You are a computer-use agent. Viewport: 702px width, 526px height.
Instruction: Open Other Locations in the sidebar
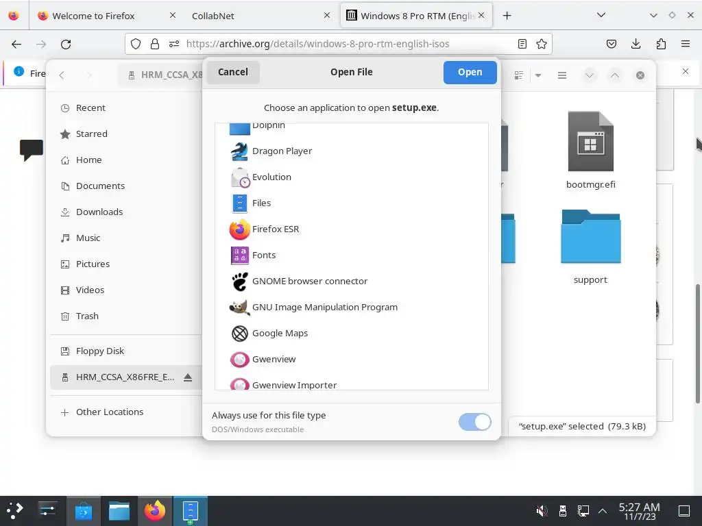pyautogui.click(x=126, y=412)
